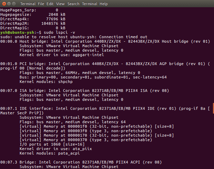Click the 'Connection timed out' error line
This screenshot has height=169, width=214.
pyautogui.click(x=74, y=37)
